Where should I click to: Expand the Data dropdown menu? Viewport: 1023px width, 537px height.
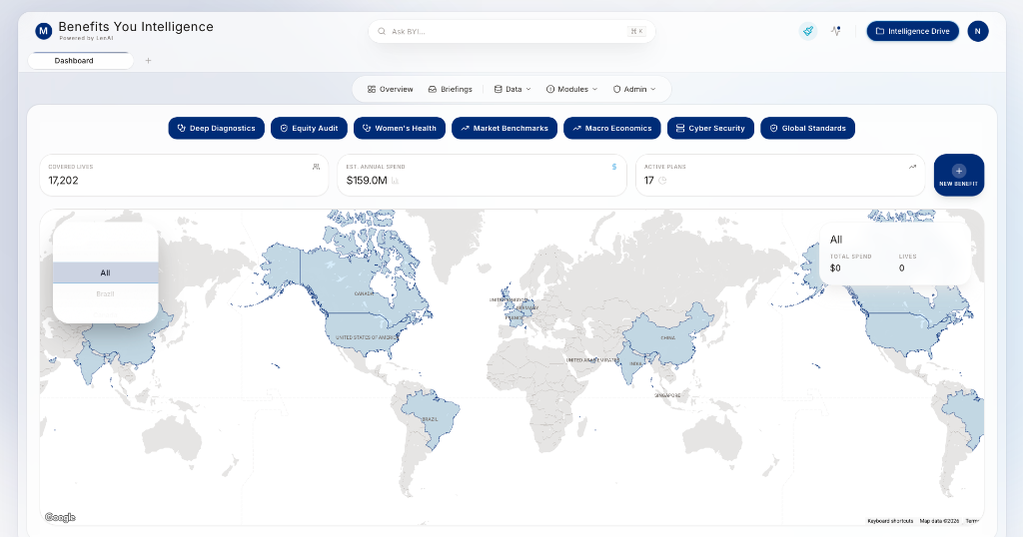tap(512, 89)
